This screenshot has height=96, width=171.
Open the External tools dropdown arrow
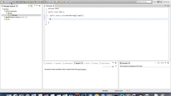[x=26, y=2]
